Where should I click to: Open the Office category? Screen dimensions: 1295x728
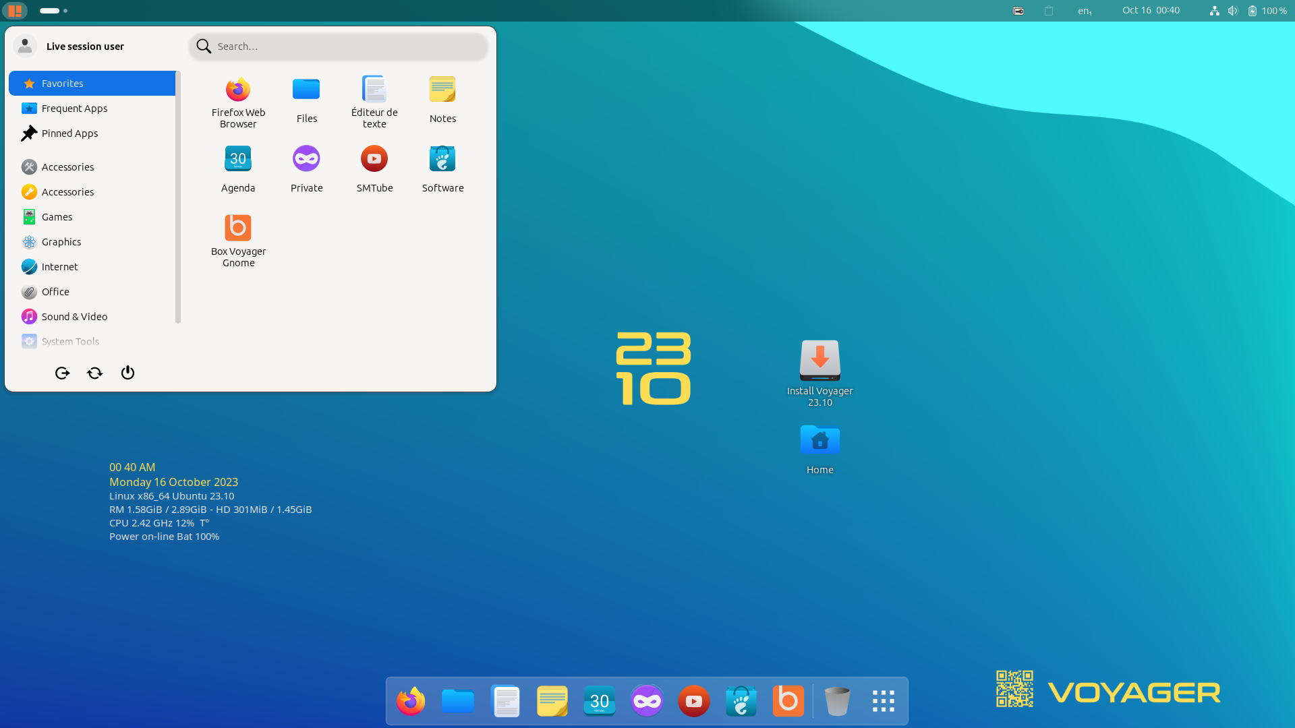click(92, 292)
